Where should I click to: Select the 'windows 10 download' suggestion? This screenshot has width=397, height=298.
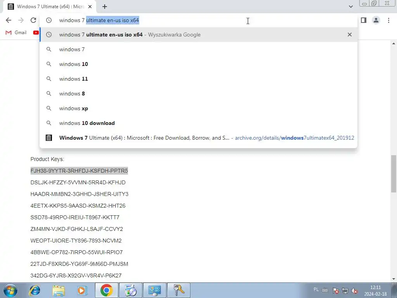198,123
